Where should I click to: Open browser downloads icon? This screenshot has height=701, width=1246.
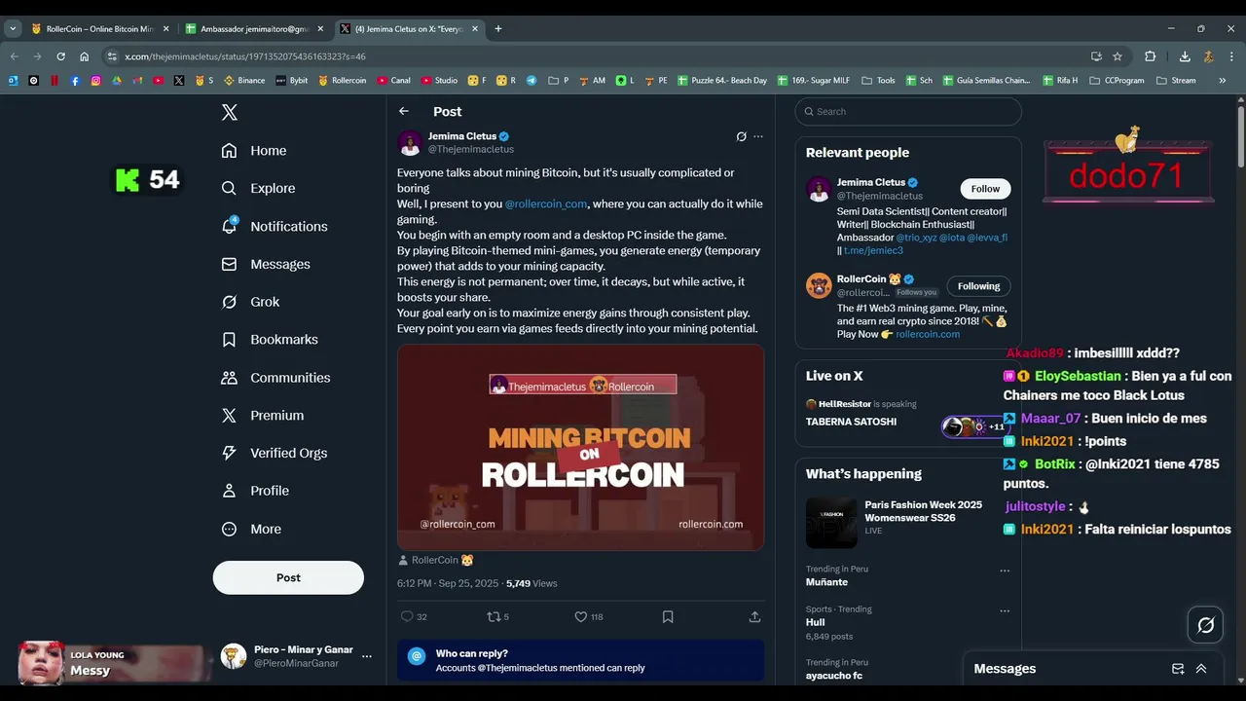[x=1185, y=56]
